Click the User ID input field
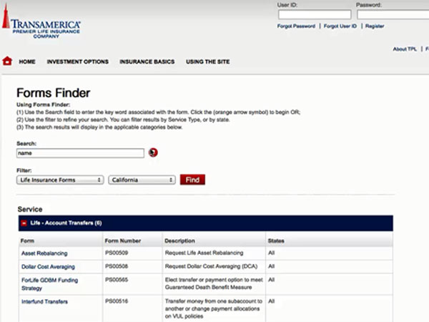The image size is (429, 322). [304, 14]
